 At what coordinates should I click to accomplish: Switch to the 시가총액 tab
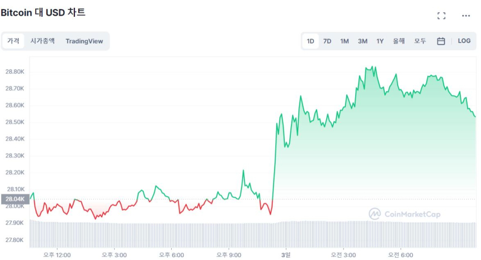pos(43,41)
